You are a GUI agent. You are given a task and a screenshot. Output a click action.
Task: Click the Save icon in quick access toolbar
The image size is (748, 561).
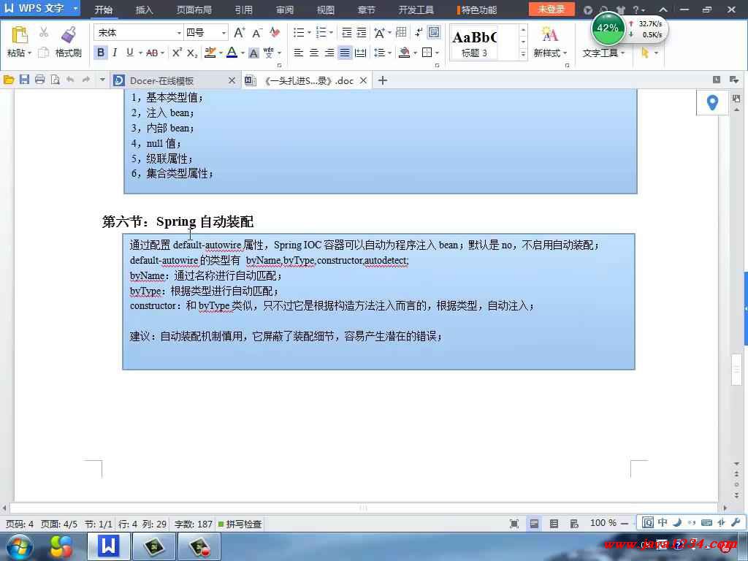pos(24,80)
